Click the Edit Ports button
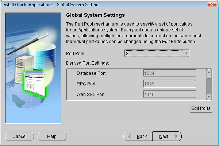This screenshot has width=219, height=146. pos(201,108)
